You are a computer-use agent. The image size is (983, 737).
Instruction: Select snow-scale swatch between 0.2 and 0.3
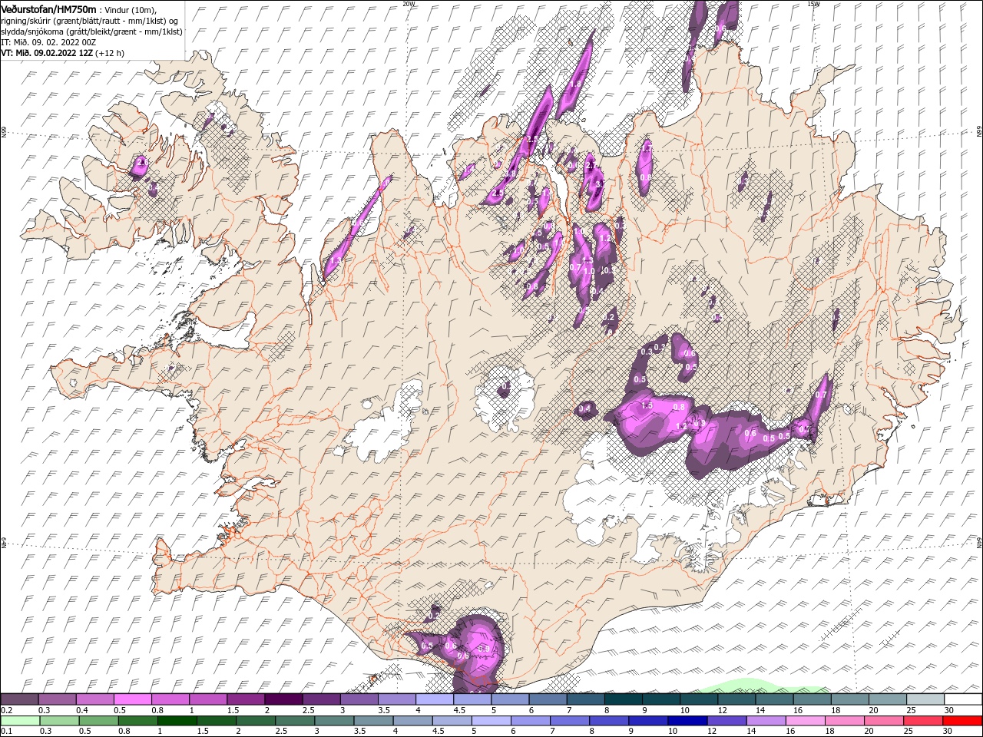point(19,699)
